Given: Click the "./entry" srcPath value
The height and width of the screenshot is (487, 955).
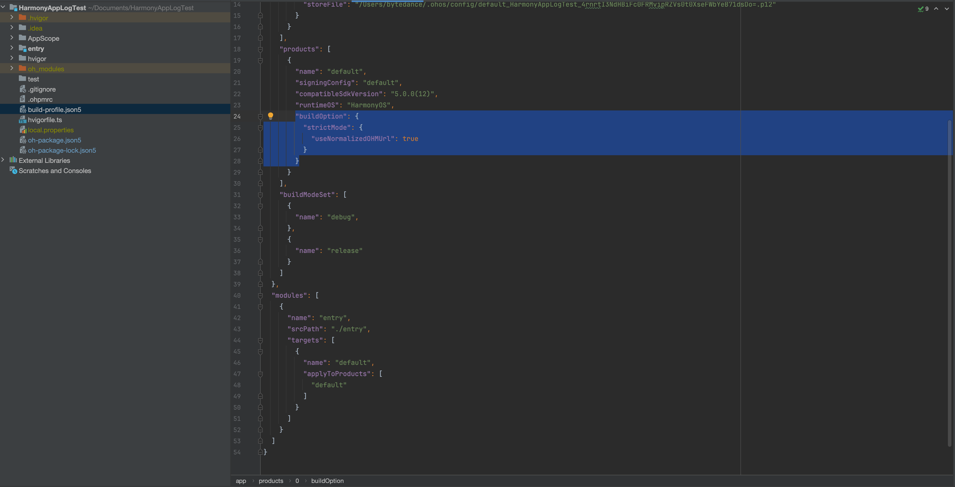Looking at the screenshot, I should 349,329.
